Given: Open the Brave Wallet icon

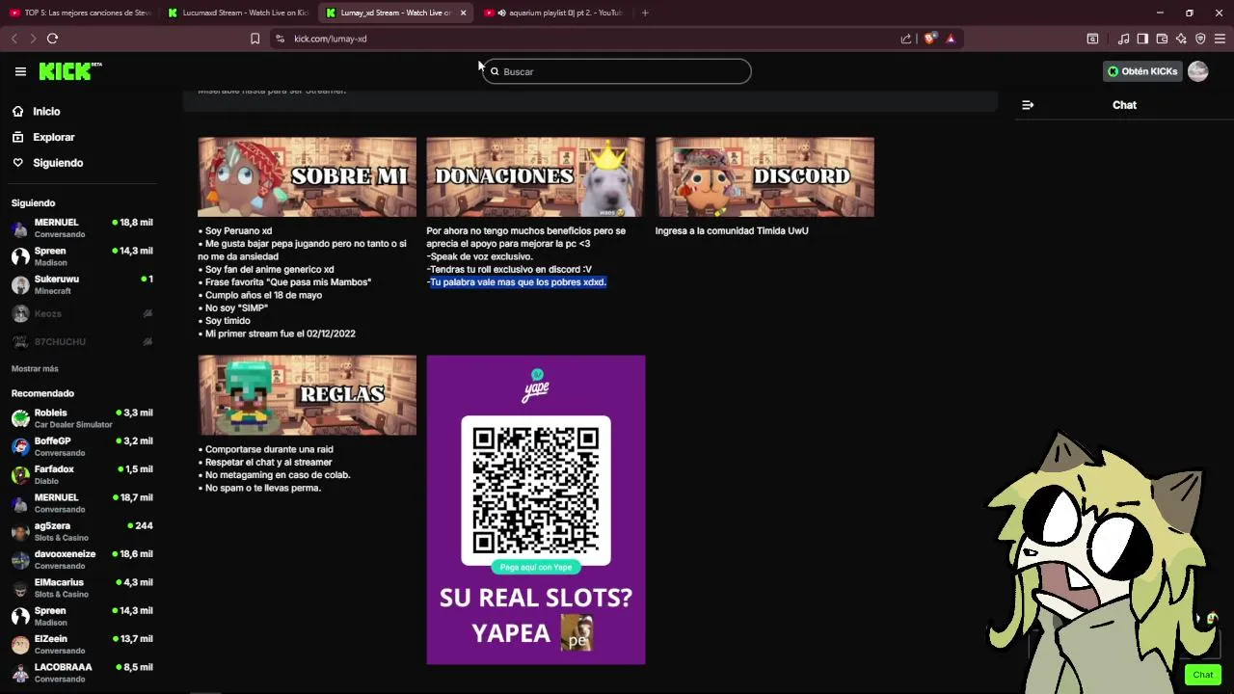Looking at the screenshot, I should point(1162,39).
